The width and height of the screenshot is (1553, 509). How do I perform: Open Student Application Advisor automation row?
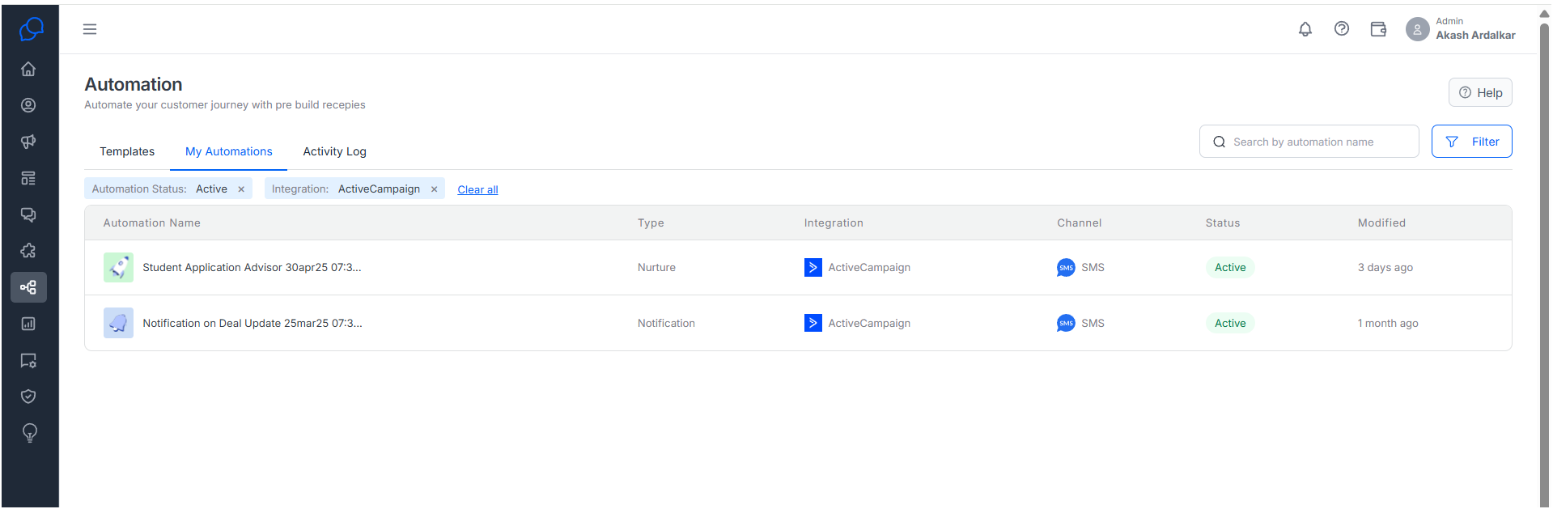click(x=798, y=268)
